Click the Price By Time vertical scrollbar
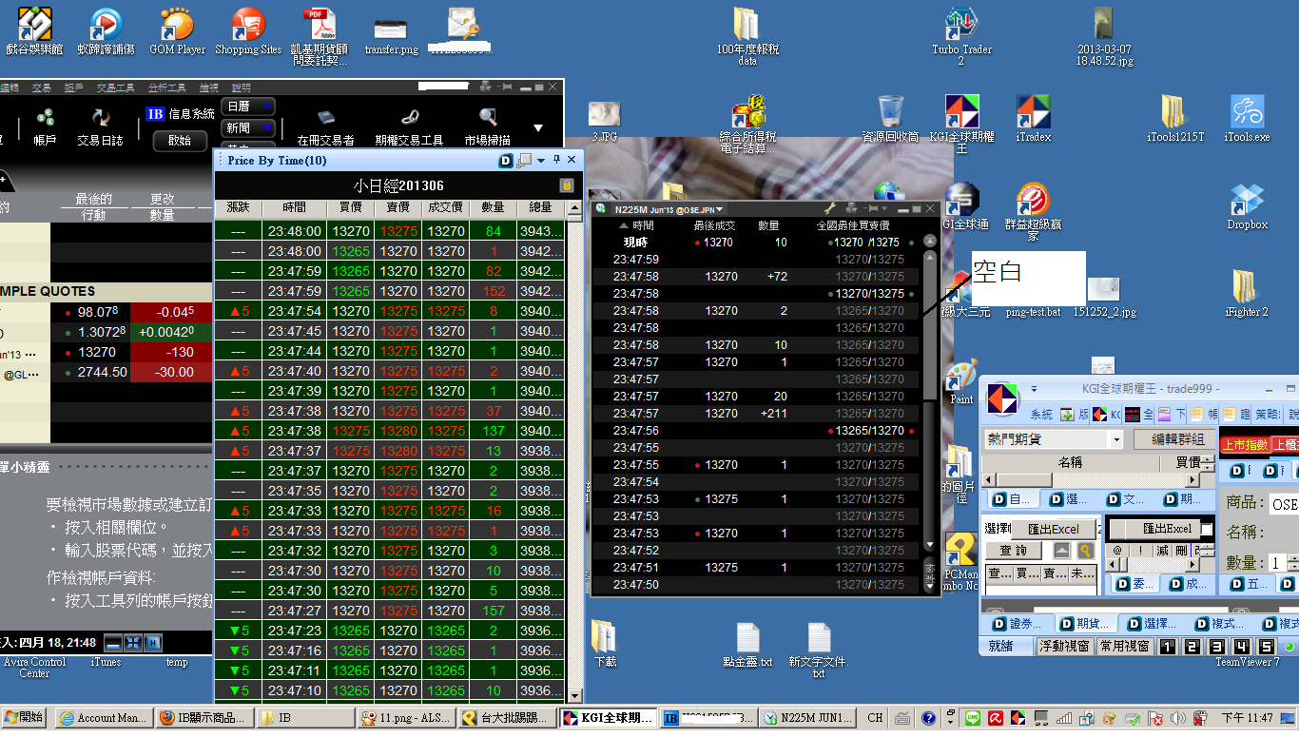This screenshot has height=738, width=1299. pos(573,452)
